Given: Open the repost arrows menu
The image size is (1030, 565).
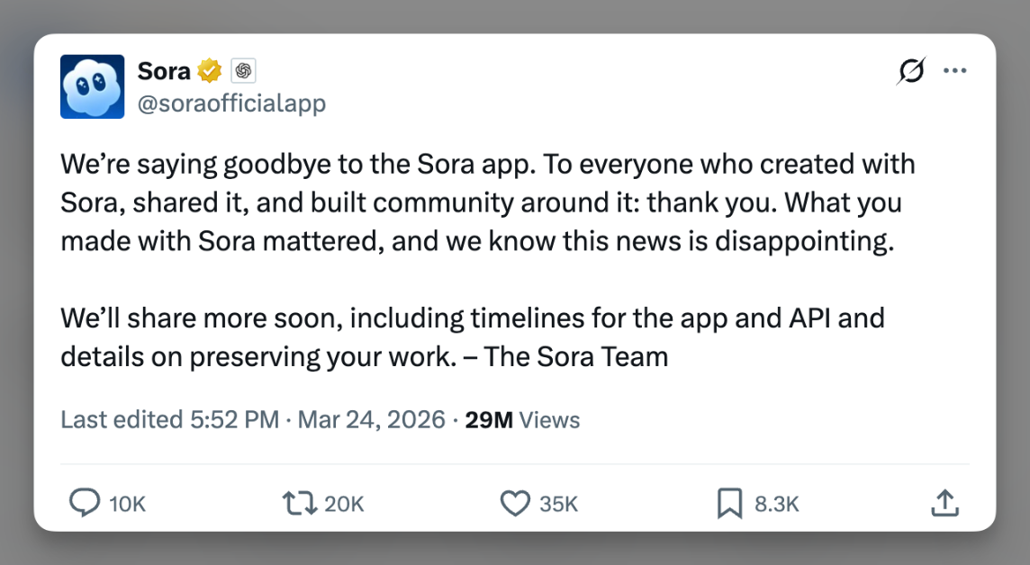Looking at the screenshot, I should 299,503.
